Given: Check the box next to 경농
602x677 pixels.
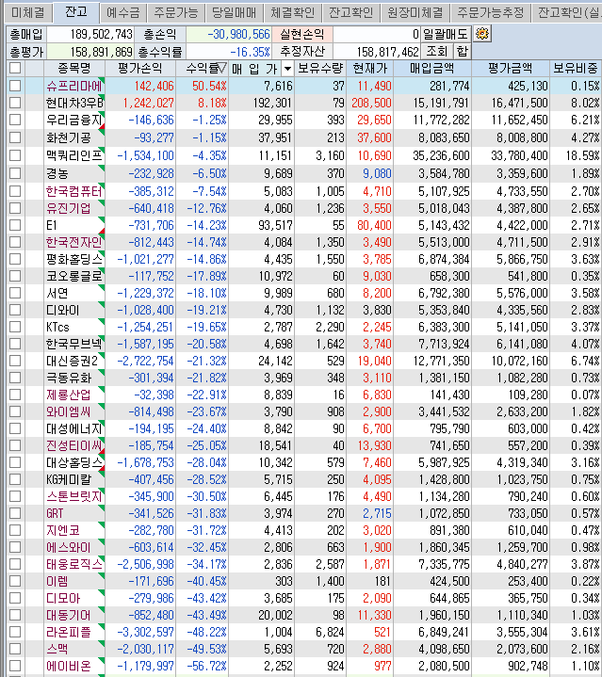Looking at the screenshot, I should [15, 173].
